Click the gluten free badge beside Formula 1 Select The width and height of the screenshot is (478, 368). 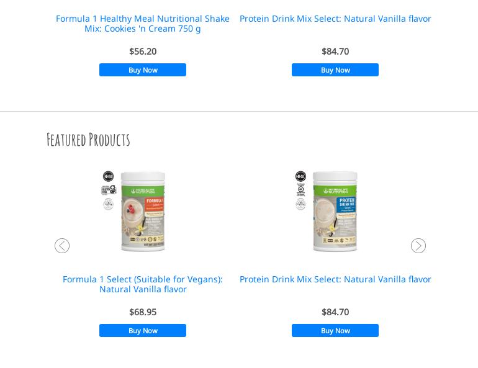(x=109, y=189)
